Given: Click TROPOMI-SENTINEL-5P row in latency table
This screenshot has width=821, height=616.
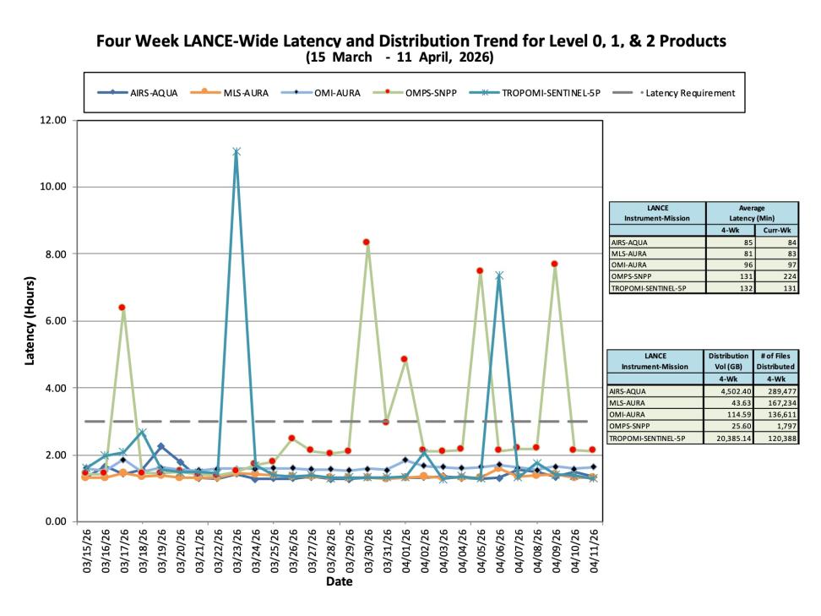Looking at the screenshot, I should 704,288.
